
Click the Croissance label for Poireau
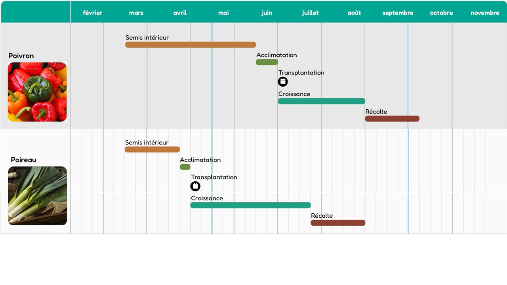(207, 198)
